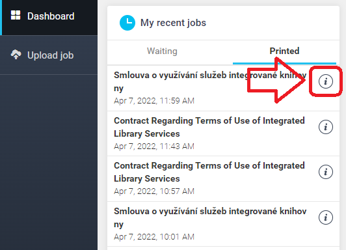The height and width of the screenshot is (250, 346).
Task: Click timestamp Apr 7, 2022, 11:59 AM
Action: 154,101
